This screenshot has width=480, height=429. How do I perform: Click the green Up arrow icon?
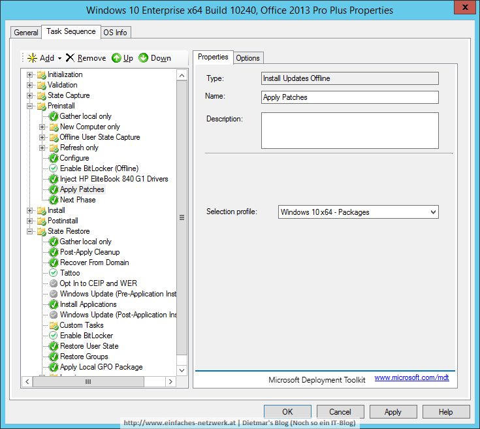pyautogui.click(x=116, y=58)
